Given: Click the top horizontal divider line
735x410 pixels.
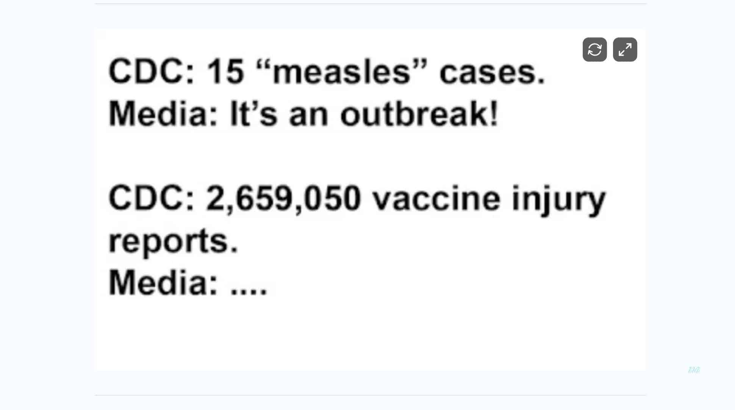Looking at the screenshot, I should [370, 4].
